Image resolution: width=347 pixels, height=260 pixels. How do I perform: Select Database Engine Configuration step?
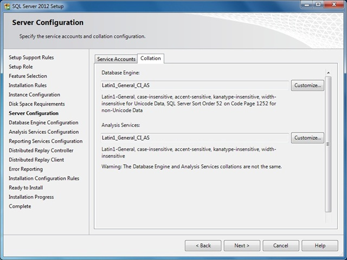[x=43, y=122]
